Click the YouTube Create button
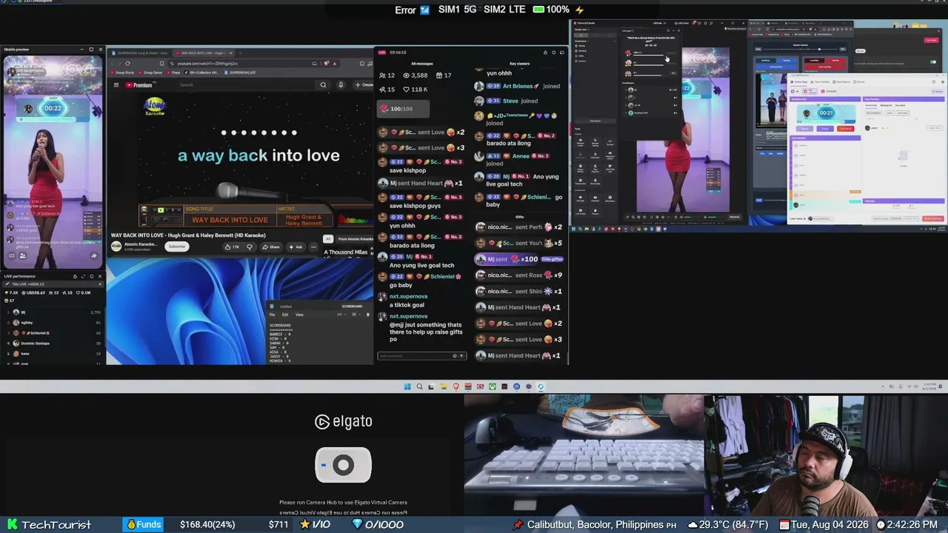The image size is (948, 533). point(364,85)
